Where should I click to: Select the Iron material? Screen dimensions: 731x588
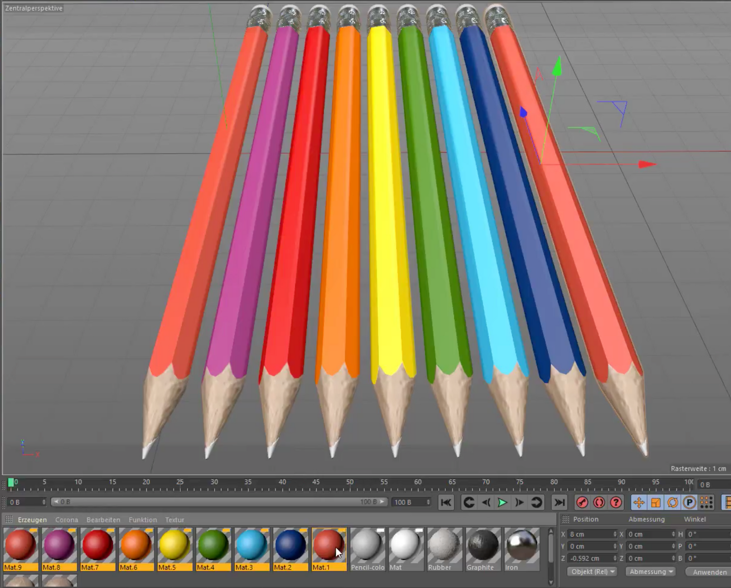coord(522,549)
